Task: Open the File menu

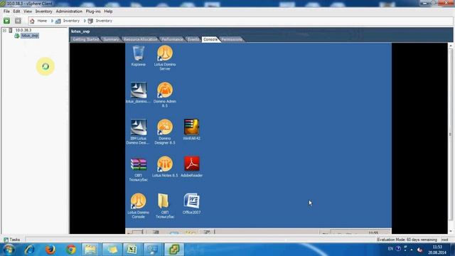Action: [x=6, y=11]
